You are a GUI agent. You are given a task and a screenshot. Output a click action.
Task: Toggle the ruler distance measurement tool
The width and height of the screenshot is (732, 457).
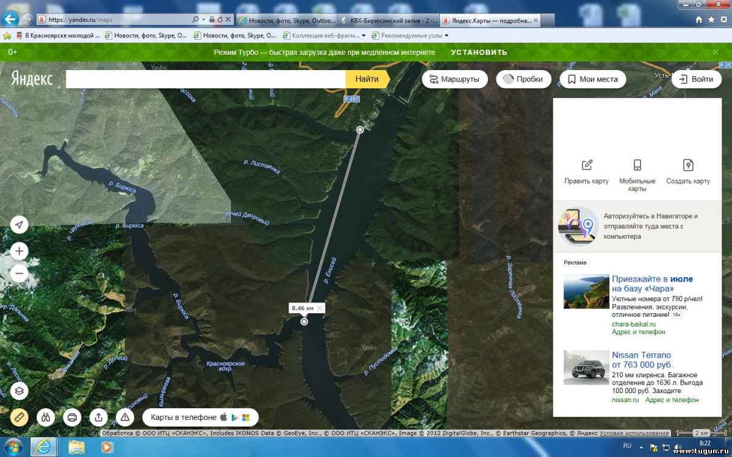point(20,417)
